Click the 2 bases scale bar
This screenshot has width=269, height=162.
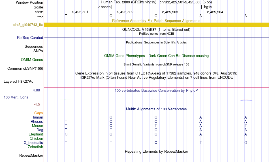tap(157, 7)
